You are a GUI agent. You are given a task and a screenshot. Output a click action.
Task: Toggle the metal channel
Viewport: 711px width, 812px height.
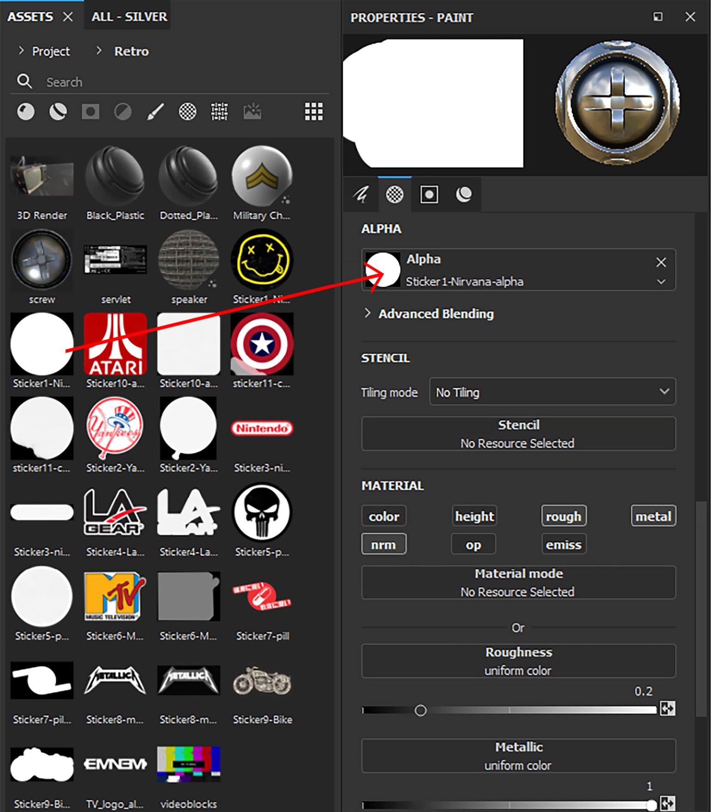pos(653,516)
